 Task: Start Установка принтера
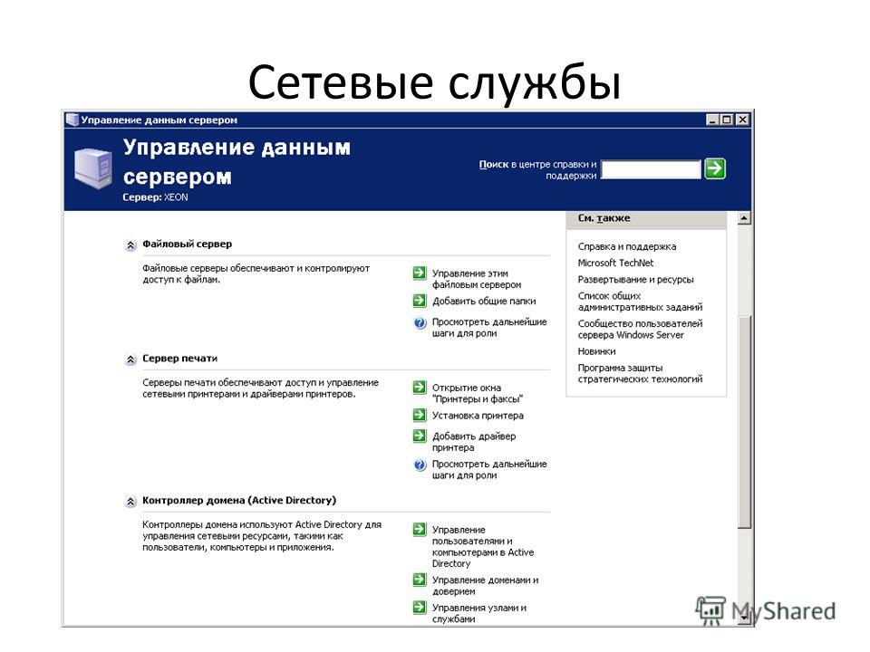tap(478, 416)
